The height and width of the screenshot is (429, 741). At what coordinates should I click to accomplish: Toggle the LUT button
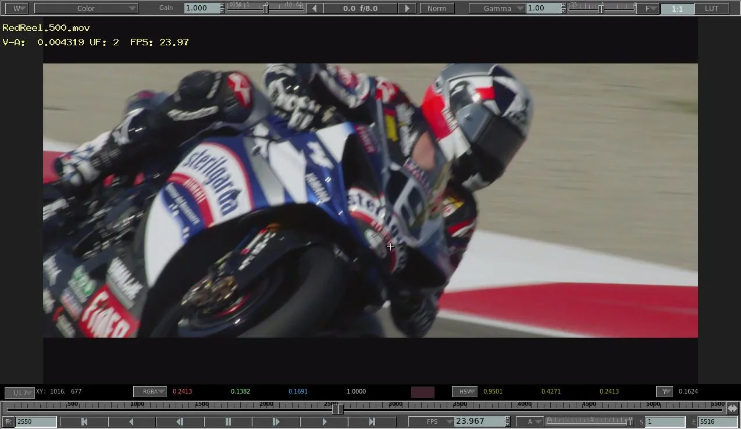pyautogui.click(x=711, y=8)
